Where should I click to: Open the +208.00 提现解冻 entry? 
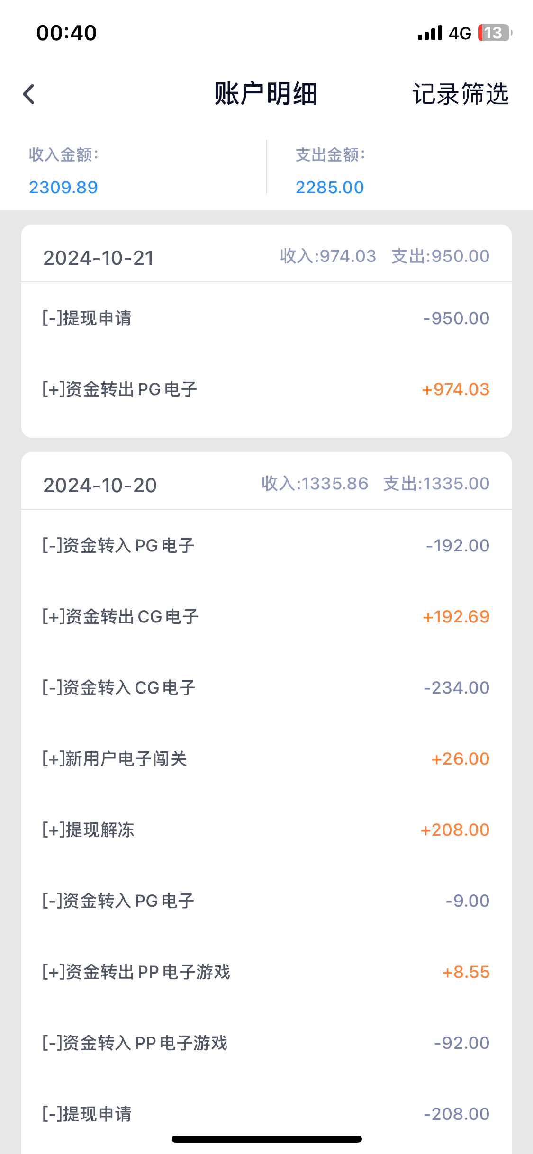click(266, 830)
